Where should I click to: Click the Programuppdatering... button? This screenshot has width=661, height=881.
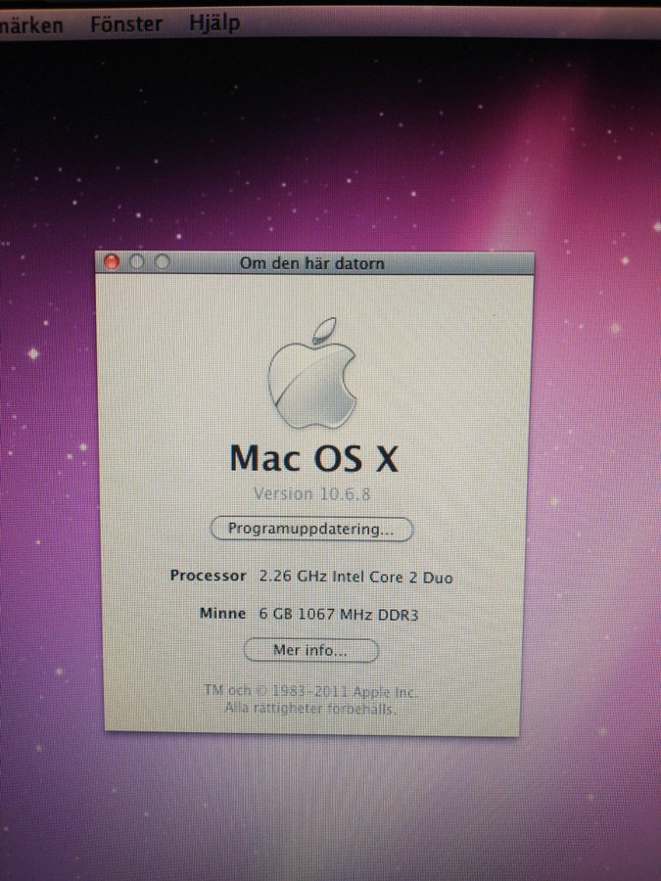[x=311, y=530]
